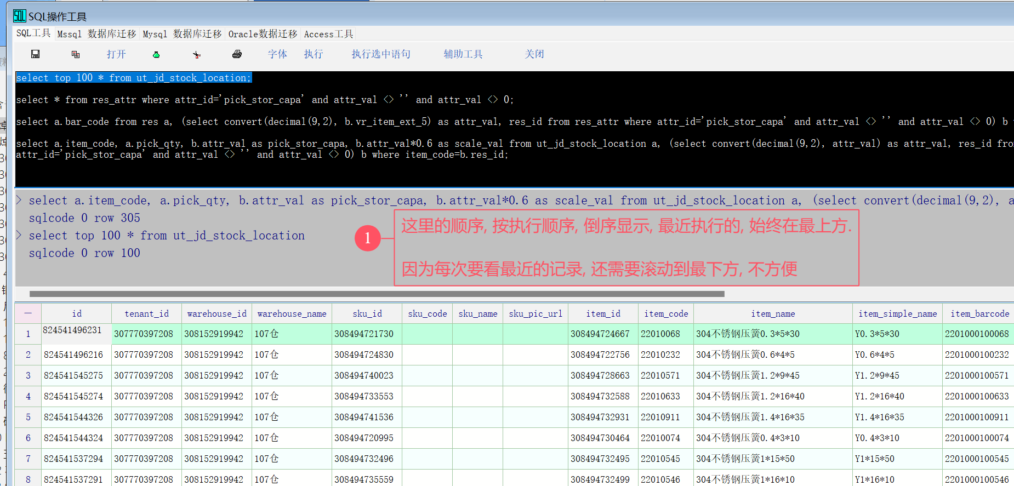Sort by the item_name column header
This screenshot has height=486, width=1014.
coord(773,313)
